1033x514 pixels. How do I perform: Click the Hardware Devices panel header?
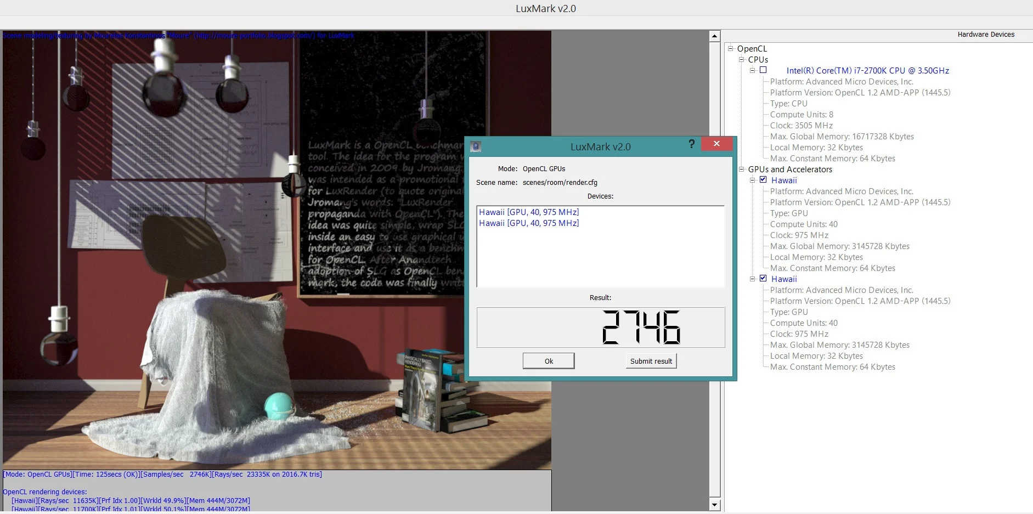[986, 35]
